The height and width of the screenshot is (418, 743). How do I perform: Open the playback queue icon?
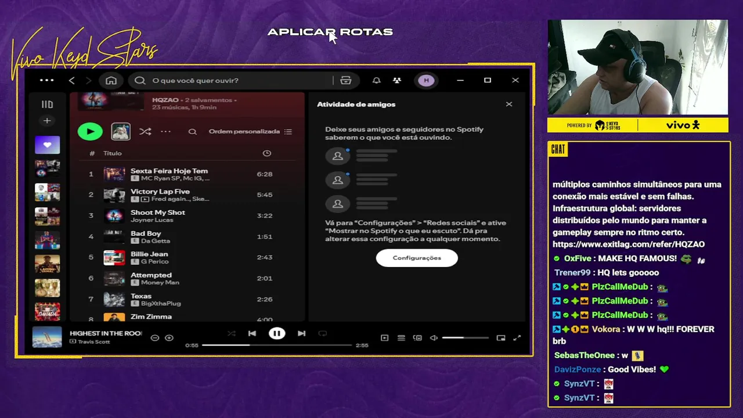coord(401,338)
